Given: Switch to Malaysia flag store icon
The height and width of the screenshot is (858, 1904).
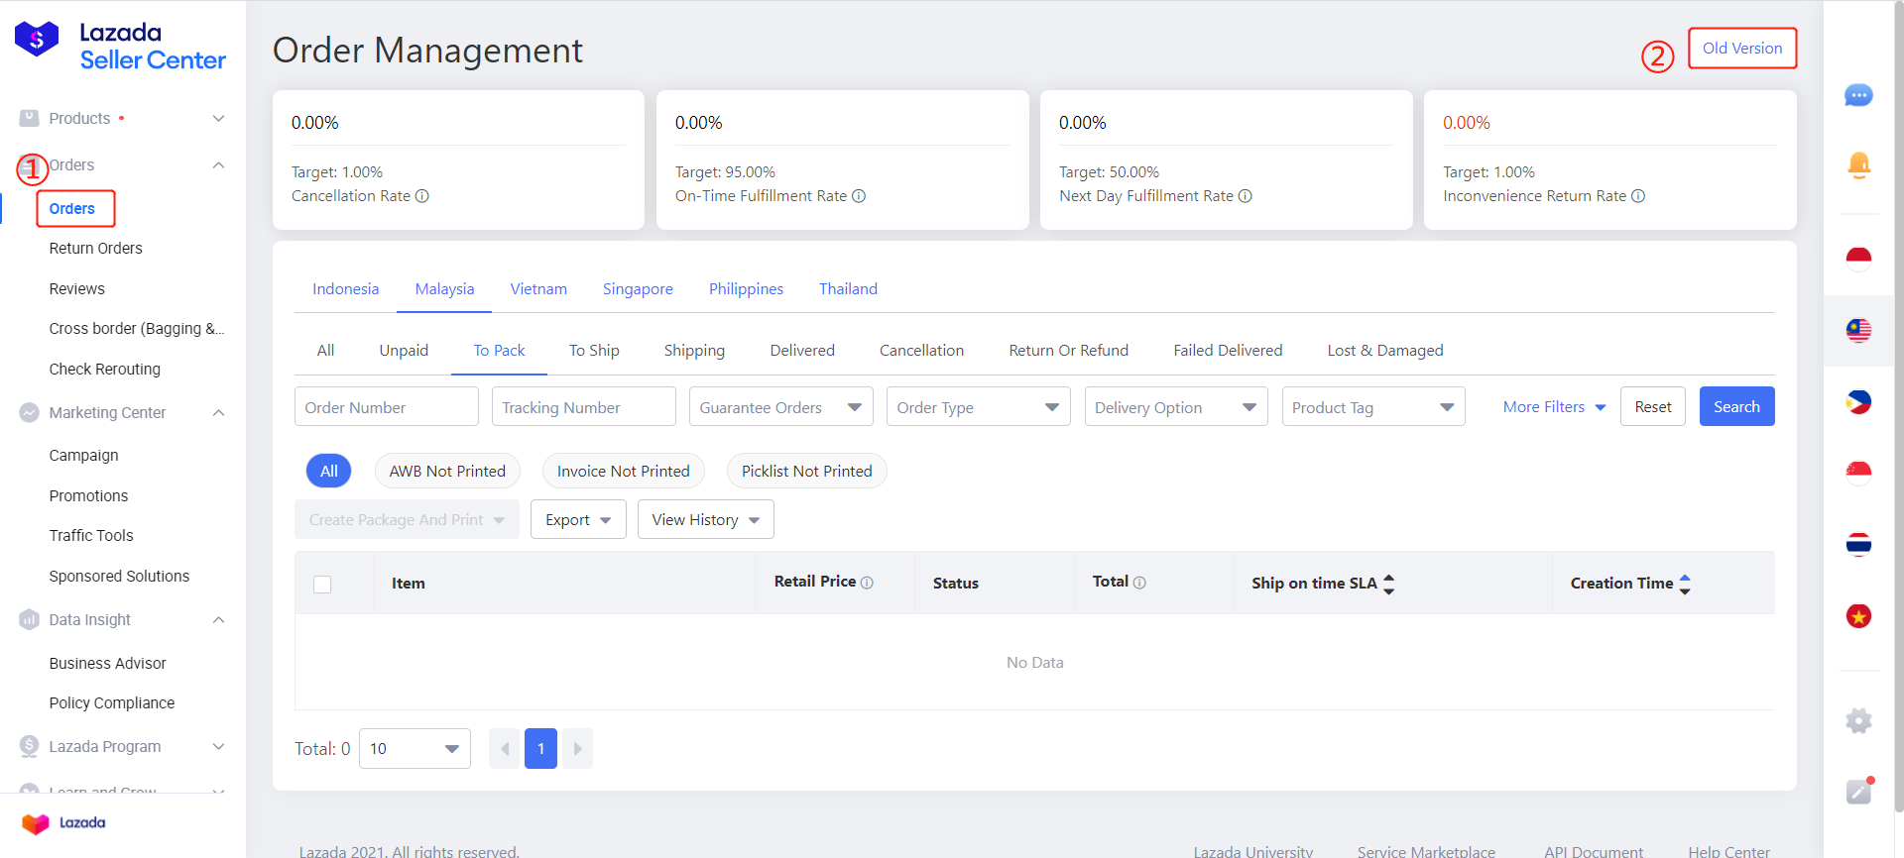Looking at the screenshot, I should (x=1858, y=330).
